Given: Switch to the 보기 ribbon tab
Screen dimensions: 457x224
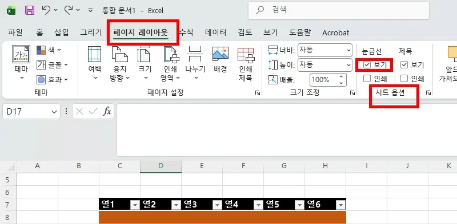Looking at the screenshot, I should click(x=270, y=32).
